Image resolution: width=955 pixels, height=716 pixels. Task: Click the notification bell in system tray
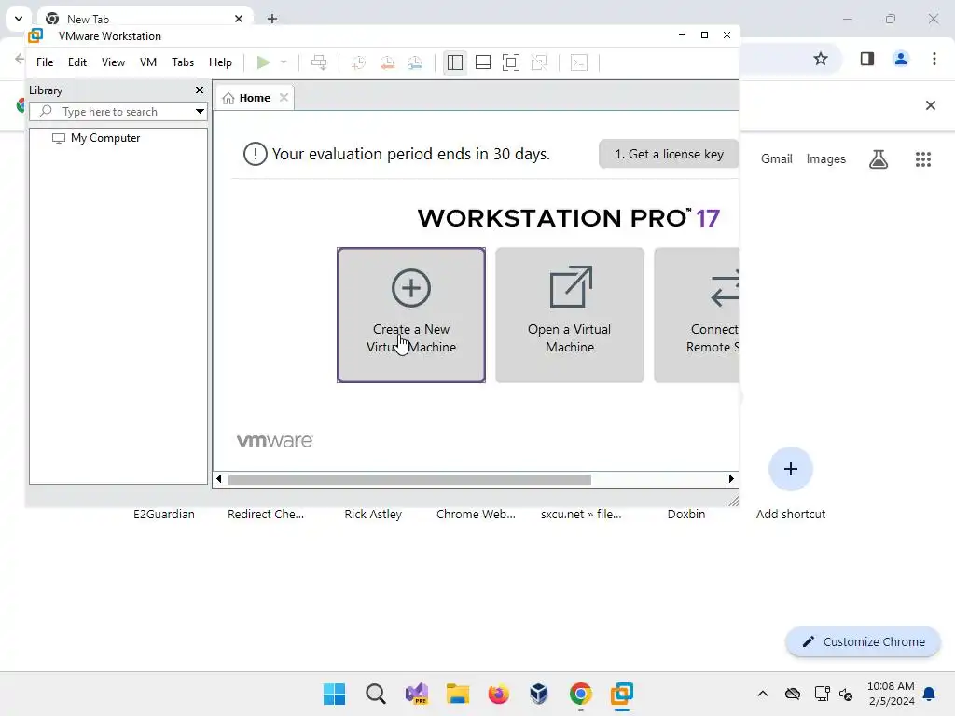pos(929,694)
